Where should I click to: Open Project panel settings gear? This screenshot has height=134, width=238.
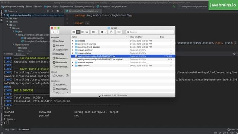[x=58, y=11]
